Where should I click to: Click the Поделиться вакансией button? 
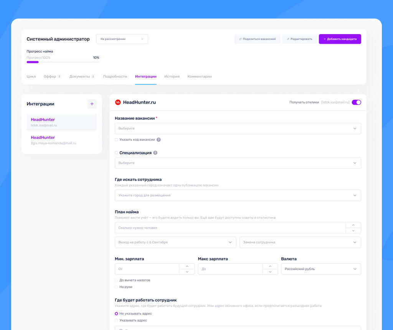tap(258, 39)
